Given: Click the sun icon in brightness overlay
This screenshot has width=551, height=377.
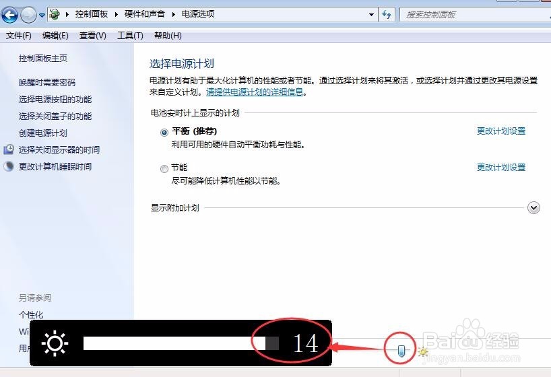Looking at the screenshot, I should point(55,343).
